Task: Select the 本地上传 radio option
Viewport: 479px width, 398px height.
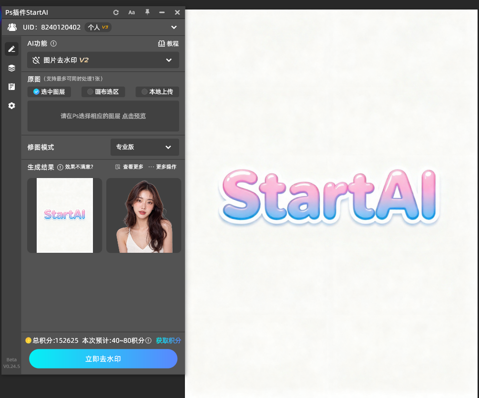Action: [x=157, y=92]
